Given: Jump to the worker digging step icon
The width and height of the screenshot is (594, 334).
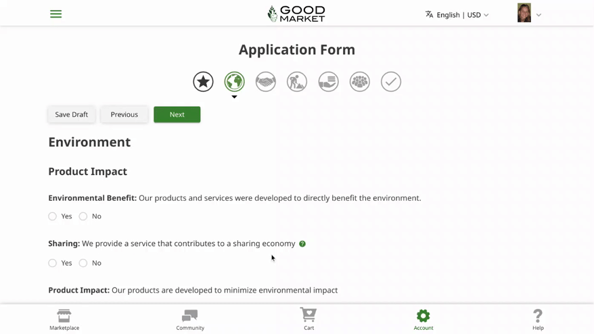Looking at the screenshot, I should (x=297, y=82).
